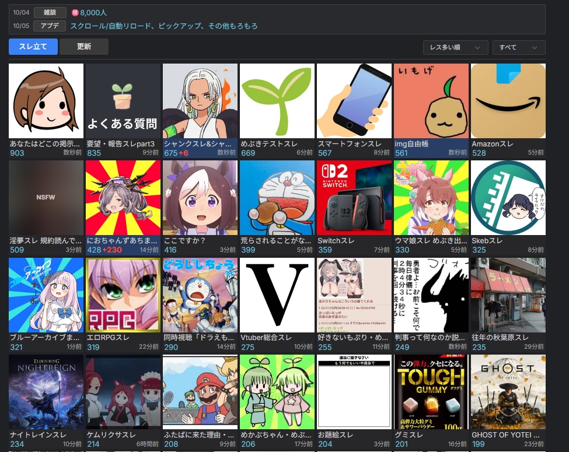Viewport: 569px width, 452px height.
Task: Open the Amazonスレ thread thumbnail
Action: click(508, 100)
